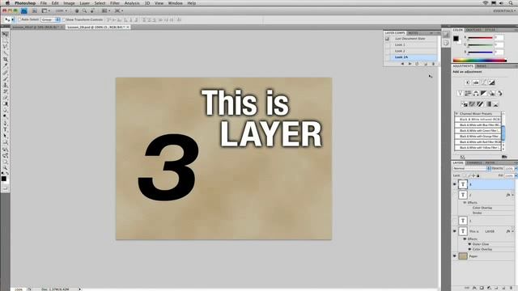Hide the This is LAYER text layer

455,231
